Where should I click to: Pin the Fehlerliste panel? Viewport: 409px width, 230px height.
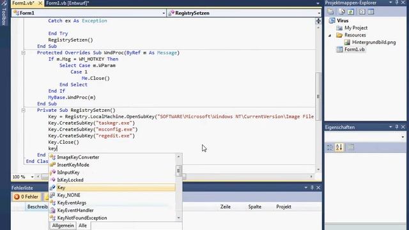click(x=313, y=187)
